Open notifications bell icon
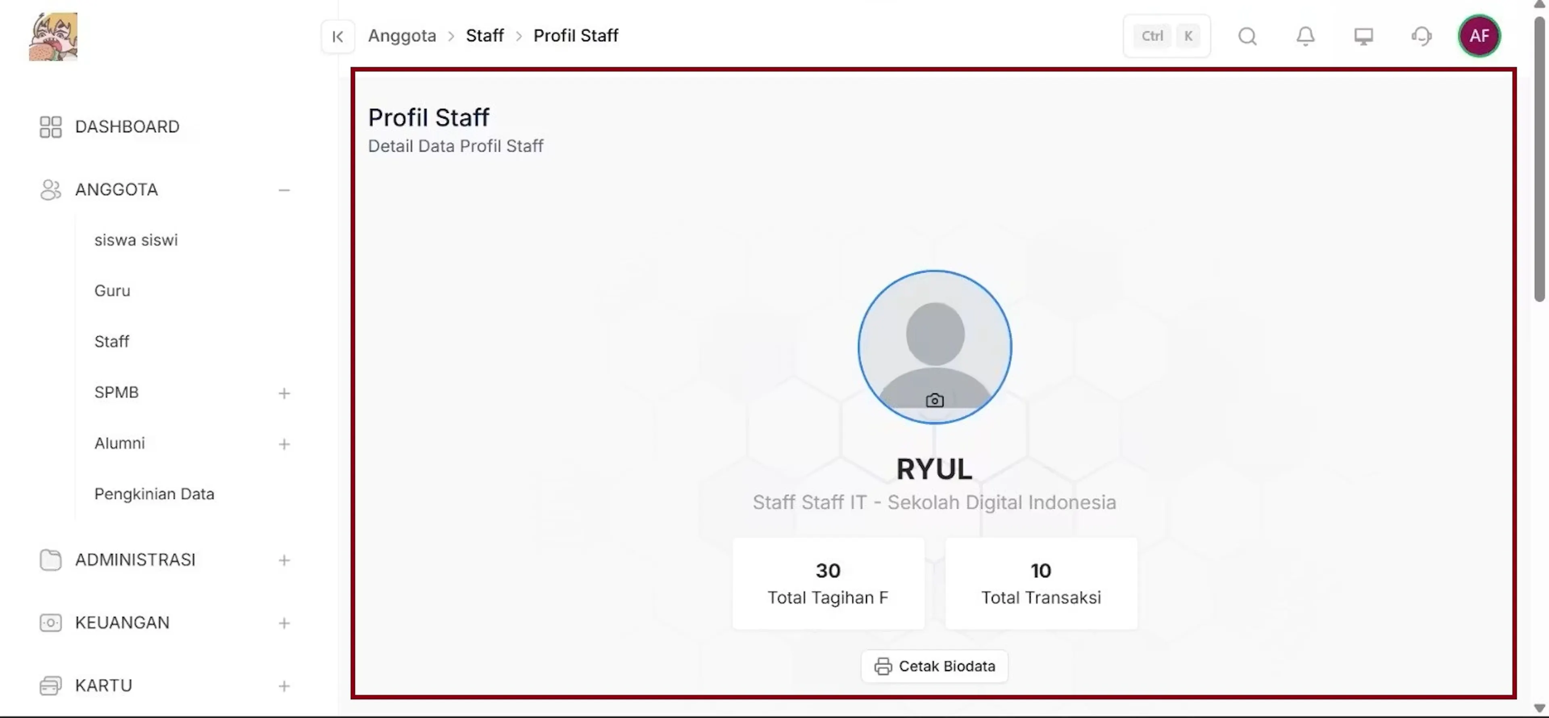The height and width of the screenshot is (718, 1549). click(x=1305, y=37)
